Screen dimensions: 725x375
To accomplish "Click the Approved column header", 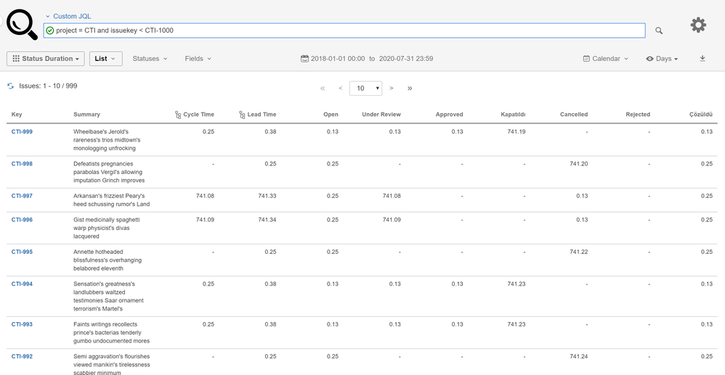I will (x=449, y=115).
